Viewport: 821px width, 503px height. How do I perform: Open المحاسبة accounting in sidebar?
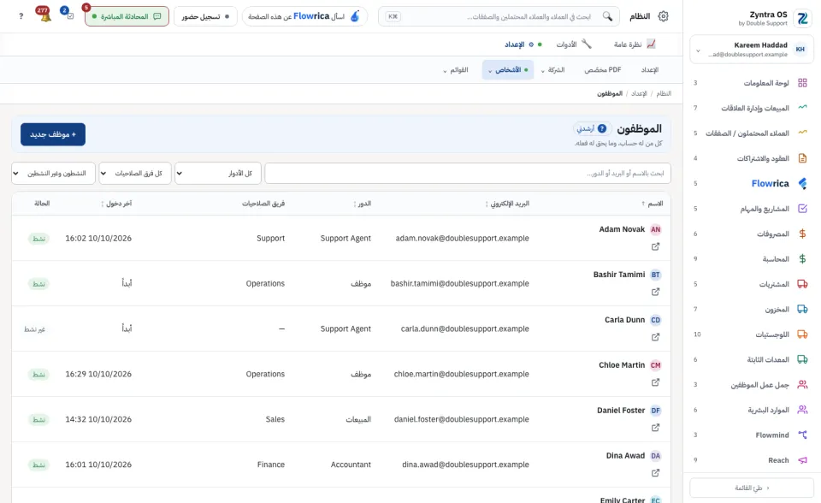pos(752,259)
